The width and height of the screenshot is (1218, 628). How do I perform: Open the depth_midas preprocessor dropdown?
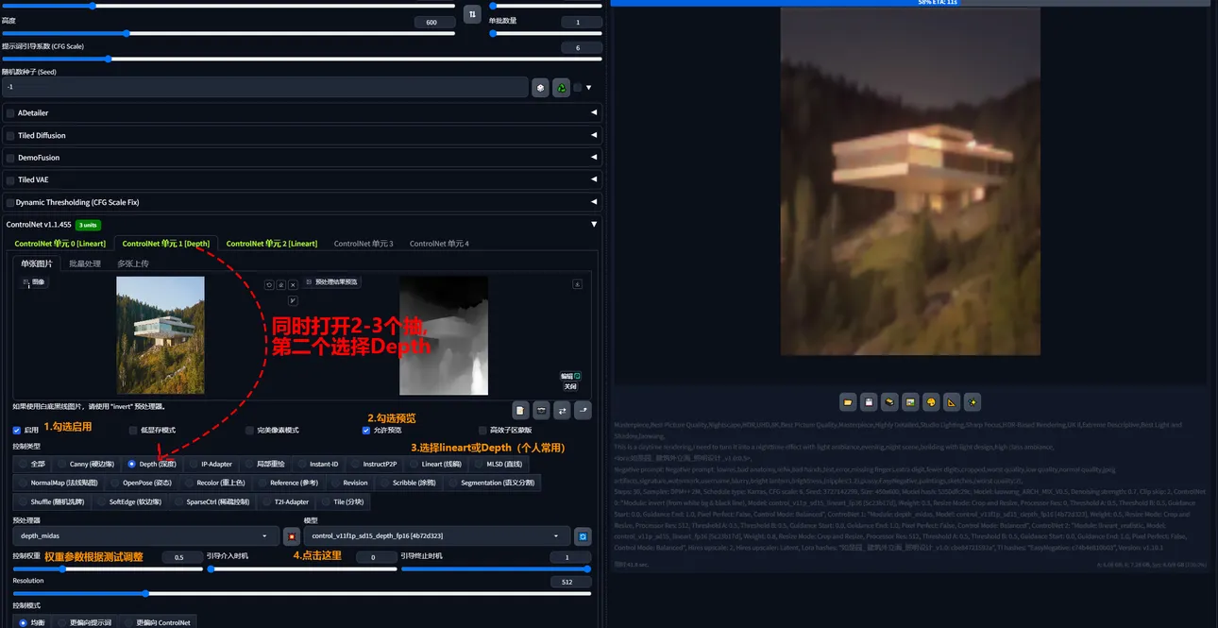coord(146,535)
